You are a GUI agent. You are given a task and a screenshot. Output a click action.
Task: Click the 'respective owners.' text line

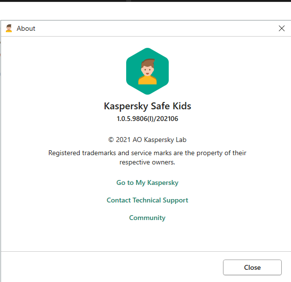pyautogui.click(x=147, y=162)
